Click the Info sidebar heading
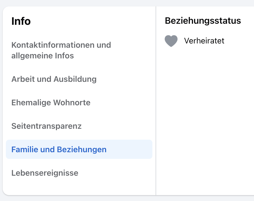The width and height of the screenshot is (254, 201). tap(21, 21)
